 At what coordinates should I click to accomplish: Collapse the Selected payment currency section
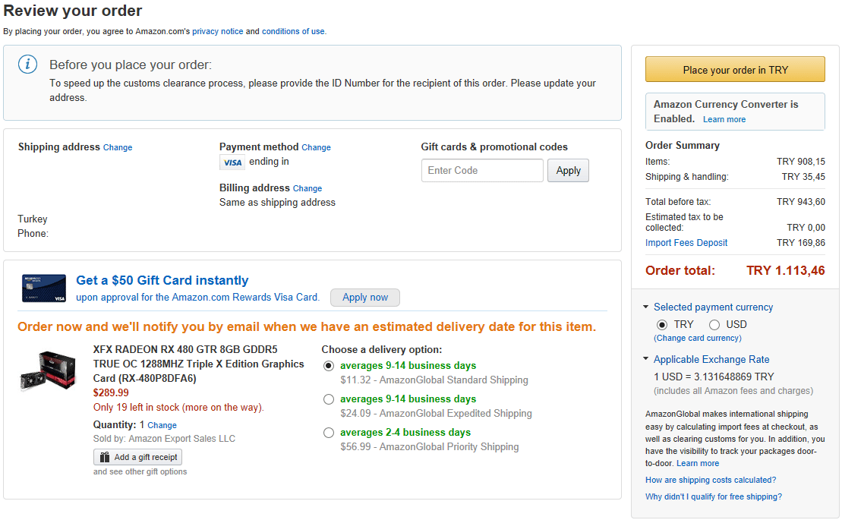[x=646, y=307]
